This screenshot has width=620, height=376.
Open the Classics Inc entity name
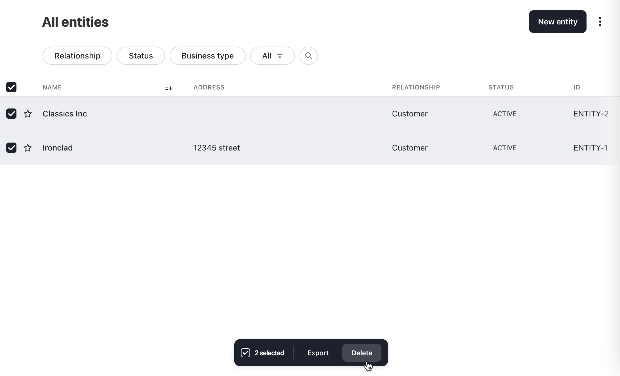pyautogui.click(x=65, y=114)
